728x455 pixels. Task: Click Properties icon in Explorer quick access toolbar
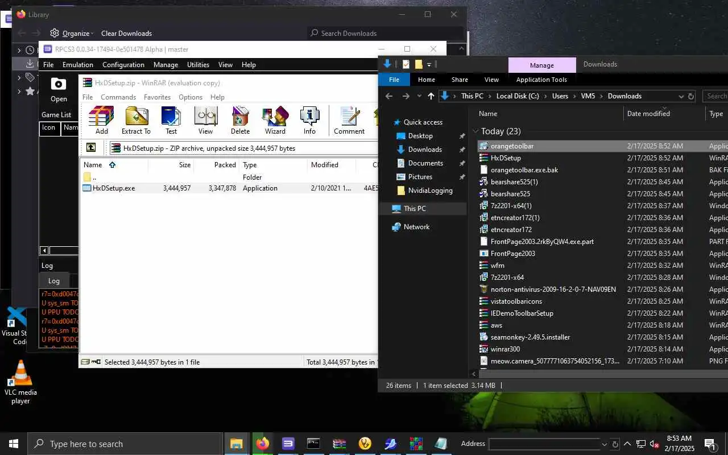406,64
